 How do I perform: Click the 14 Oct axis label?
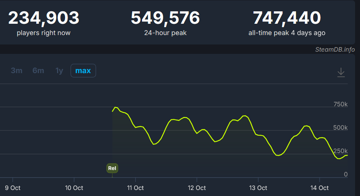(x=320, y=188)
